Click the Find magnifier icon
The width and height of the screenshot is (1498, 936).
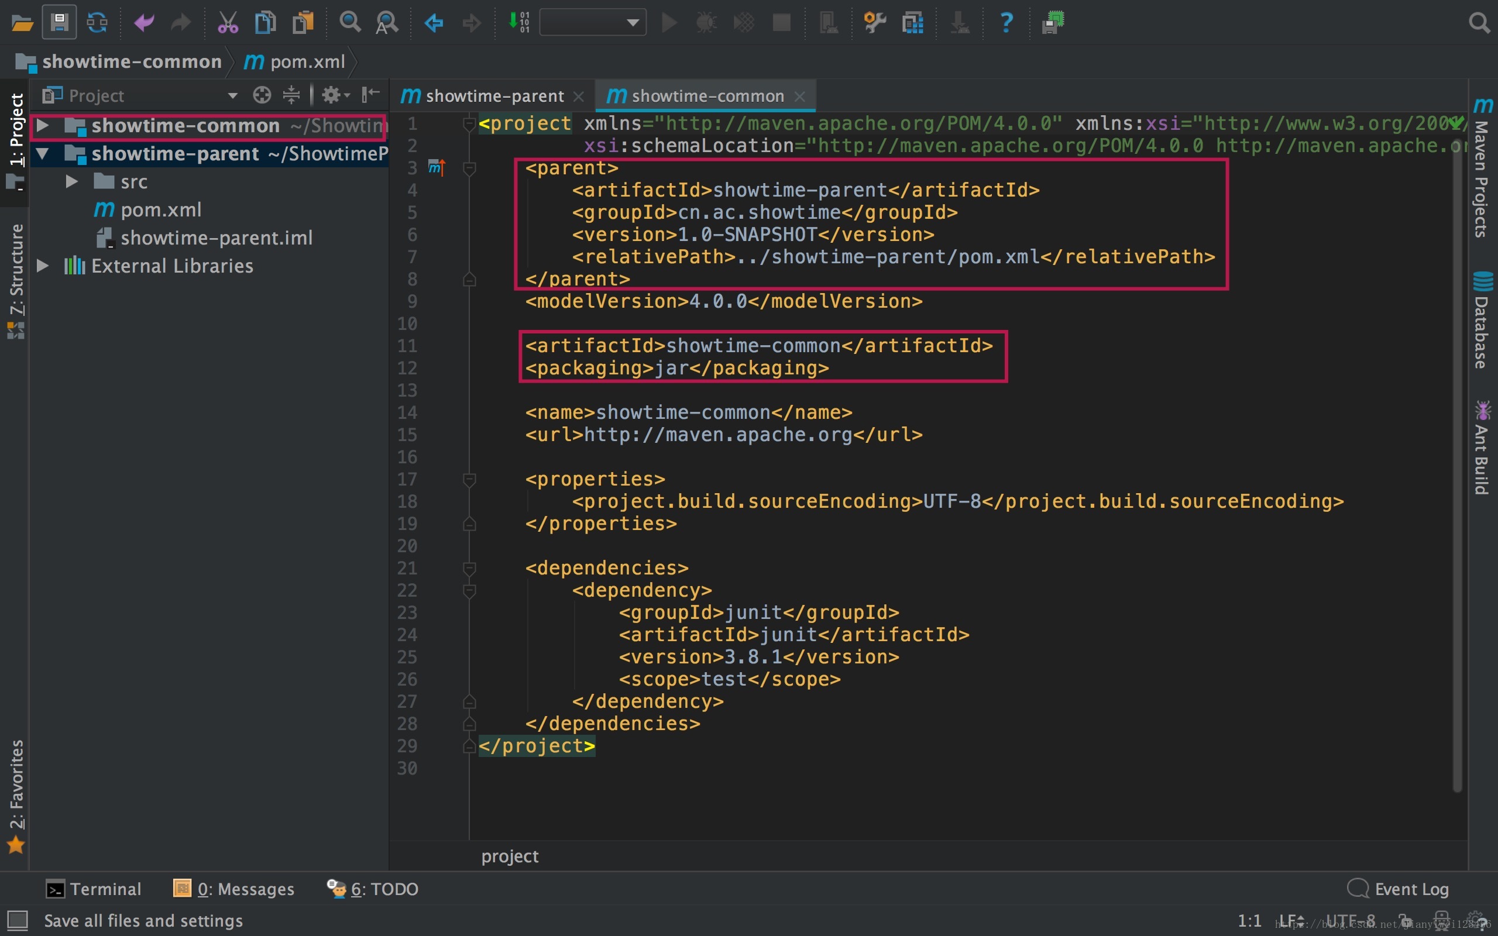[350, 22]
